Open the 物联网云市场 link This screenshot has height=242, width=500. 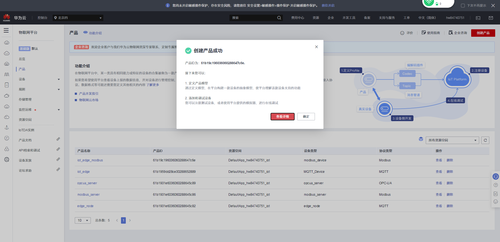tap(89, 100)
